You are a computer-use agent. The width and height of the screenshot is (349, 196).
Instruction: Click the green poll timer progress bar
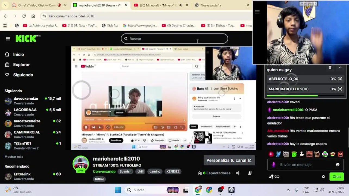[x=292, y=96]
